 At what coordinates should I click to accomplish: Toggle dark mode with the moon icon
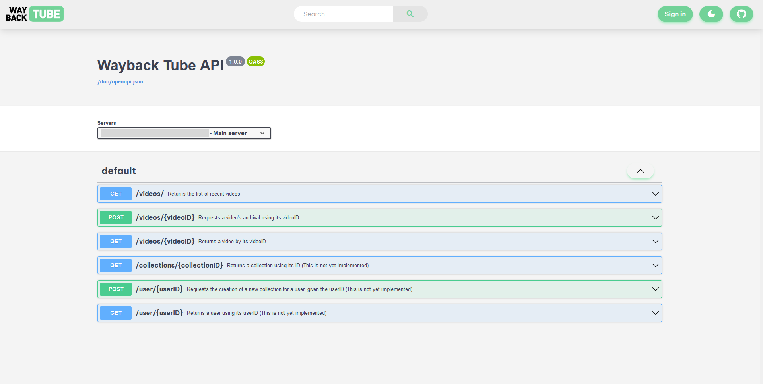coord(711,14)
